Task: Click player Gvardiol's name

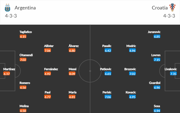Action: 155,83
